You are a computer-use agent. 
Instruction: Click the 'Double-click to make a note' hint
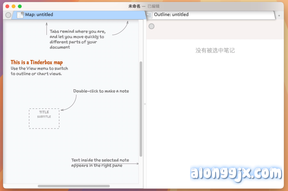(101, 91)
